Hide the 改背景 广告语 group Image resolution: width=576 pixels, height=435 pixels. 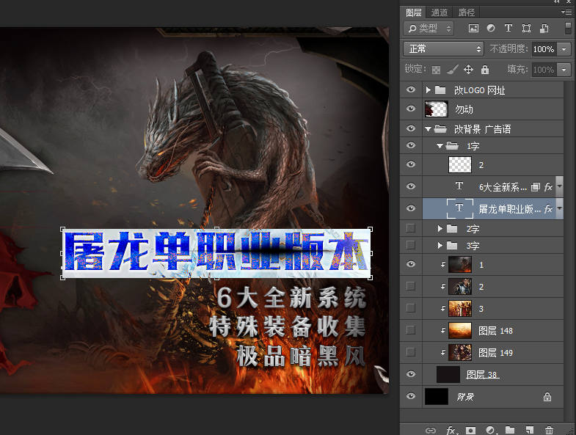tap(411, 128)
